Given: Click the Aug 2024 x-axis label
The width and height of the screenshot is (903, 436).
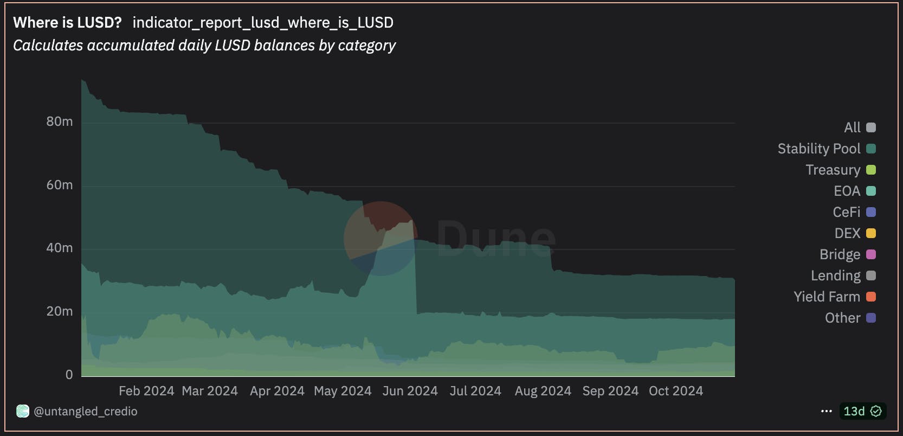Looking at the screenshot, I should pos(543,391).
